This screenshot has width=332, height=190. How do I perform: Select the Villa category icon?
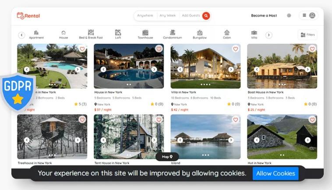pyautogui.click(x=254, y=32)
